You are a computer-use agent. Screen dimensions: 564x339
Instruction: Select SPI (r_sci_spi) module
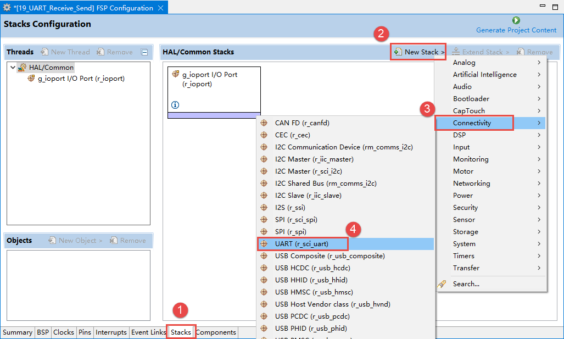pos(345,220)
